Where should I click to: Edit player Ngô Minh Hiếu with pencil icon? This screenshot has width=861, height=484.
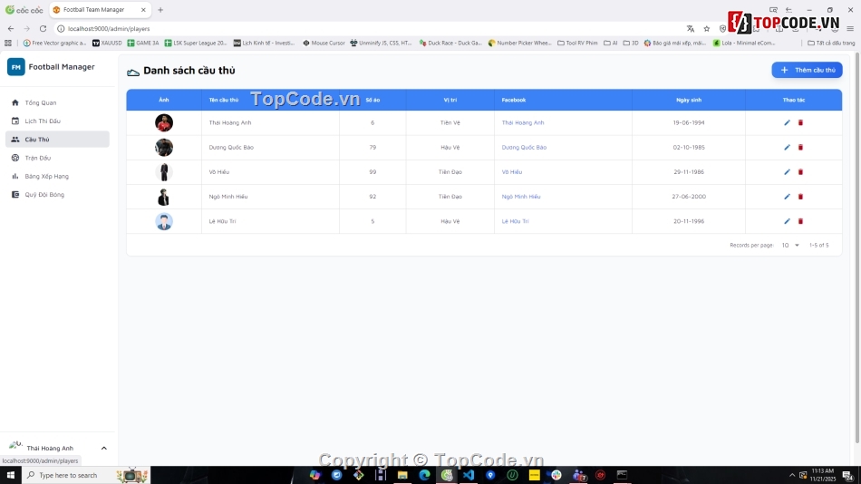coord(787,196)
